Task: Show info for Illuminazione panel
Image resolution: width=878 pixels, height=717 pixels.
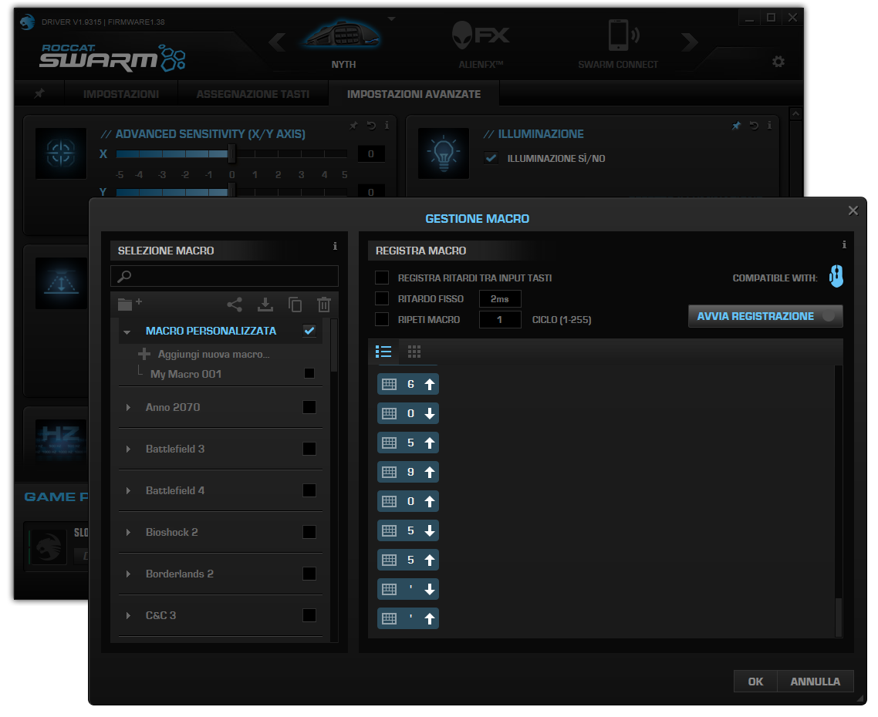Action: point(769,126)
